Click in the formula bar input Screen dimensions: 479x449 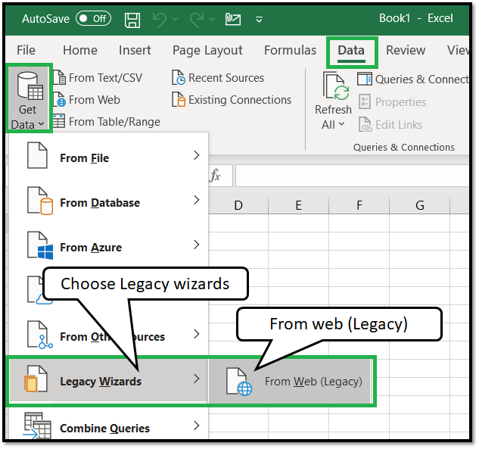point(352,176)
